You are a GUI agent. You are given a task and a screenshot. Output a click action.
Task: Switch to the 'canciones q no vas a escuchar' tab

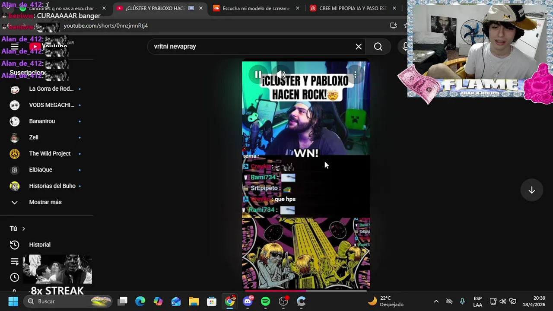[61, 8]
